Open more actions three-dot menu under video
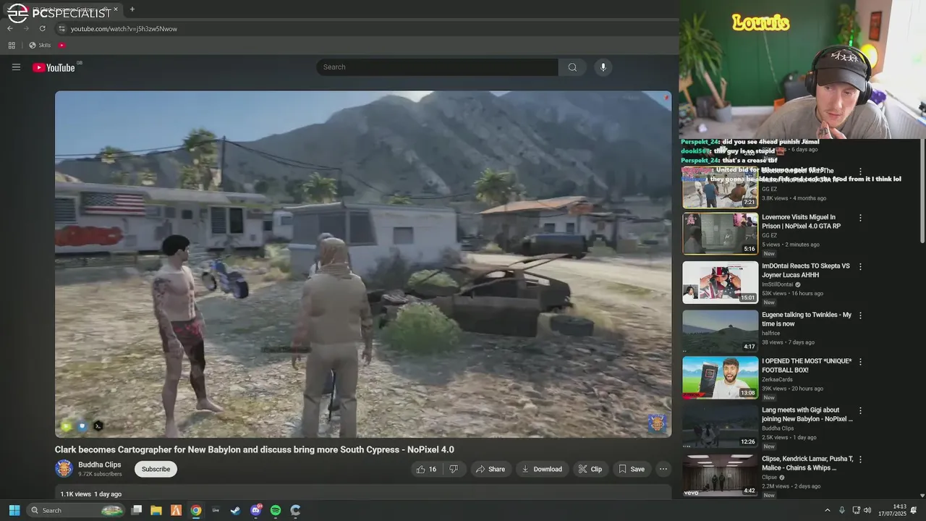The height and width of the screenshot is (521, 926). click(663, 469)
